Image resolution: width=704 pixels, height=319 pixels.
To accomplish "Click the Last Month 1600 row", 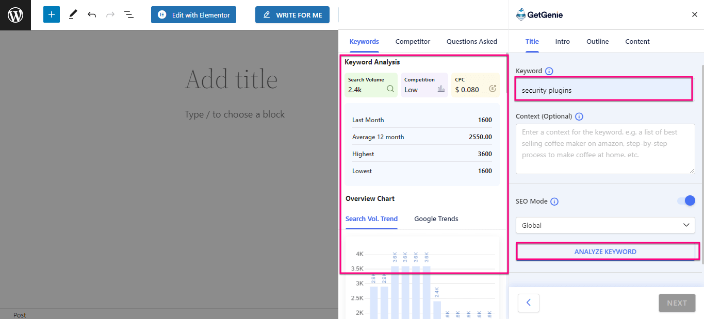I will pos(422,120).
